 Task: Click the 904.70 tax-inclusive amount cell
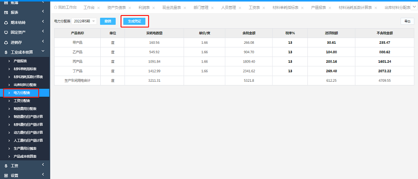tap(249, 52)
